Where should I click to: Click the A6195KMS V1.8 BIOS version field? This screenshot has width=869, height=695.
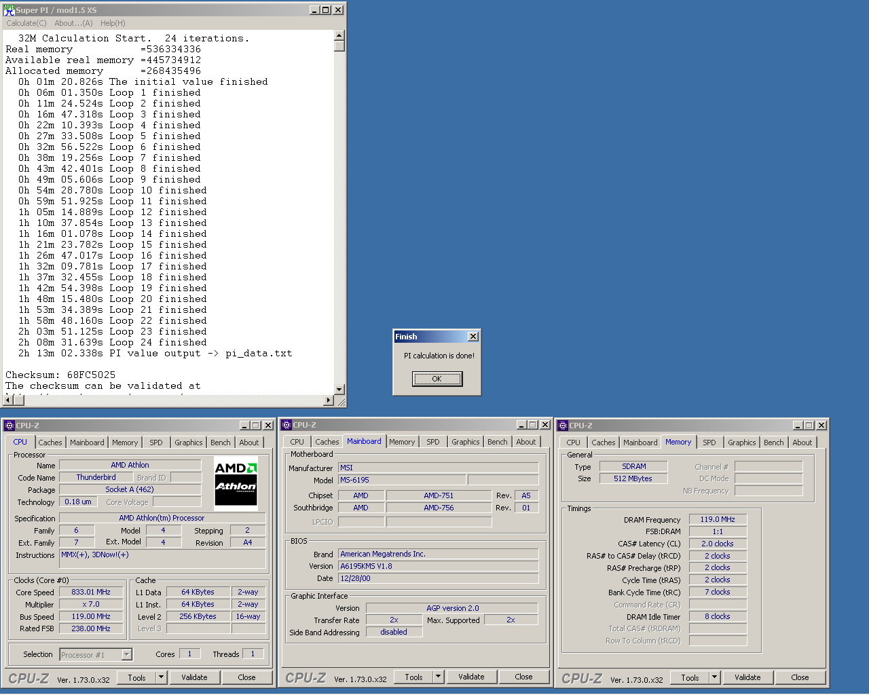[x=439, y=566]
